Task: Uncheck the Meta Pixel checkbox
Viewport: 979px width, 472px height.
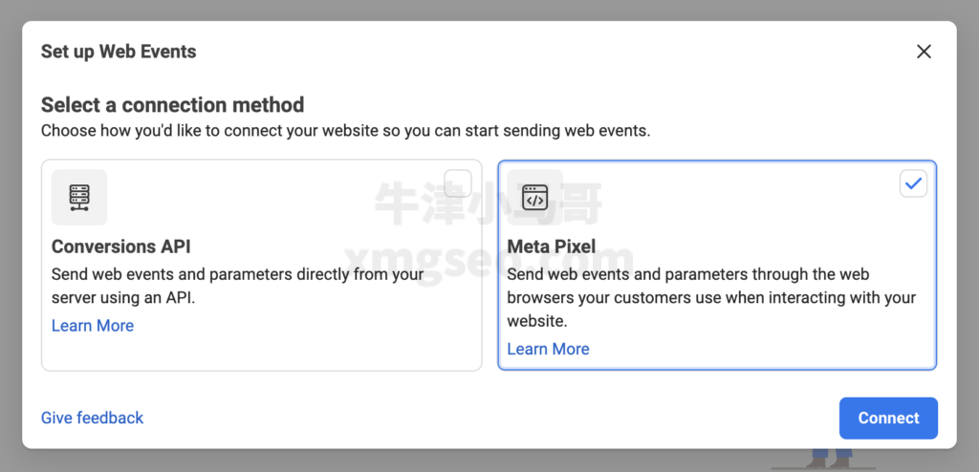Action: click(x=913, y=183)
